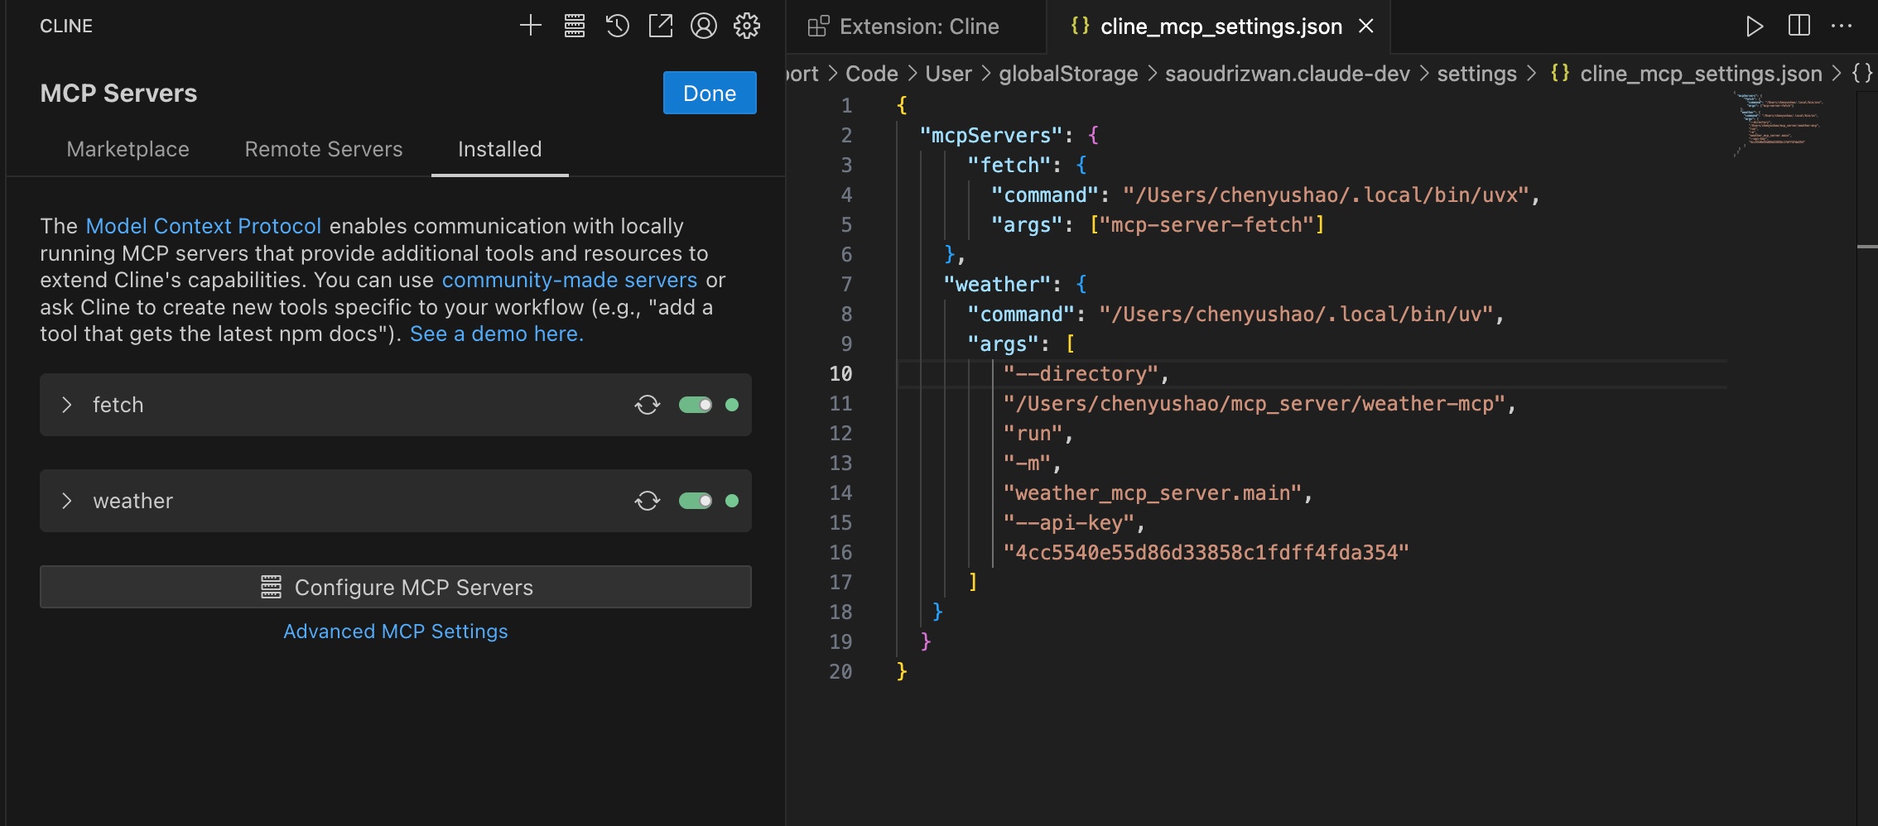
Task: Restart the weather server
Action: [x=648, y=501]
